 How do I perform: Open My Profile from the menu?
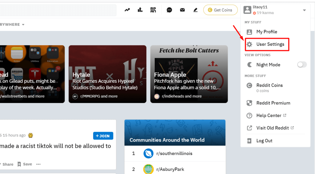pyautogui.click(x=267, y=32)
